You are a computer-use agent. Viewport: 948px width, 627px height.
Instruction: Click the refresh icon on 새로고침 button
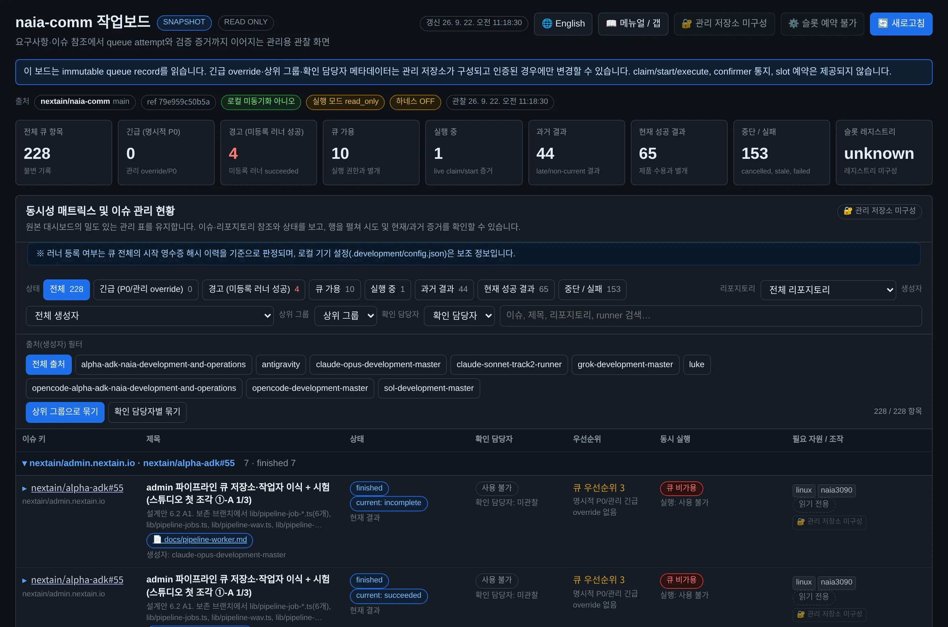883,24
